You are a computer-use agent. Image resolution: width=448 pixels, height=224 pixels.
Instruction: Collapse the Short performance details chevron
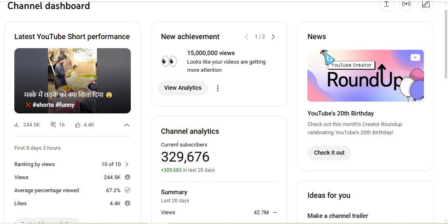(x=127, y=125)
